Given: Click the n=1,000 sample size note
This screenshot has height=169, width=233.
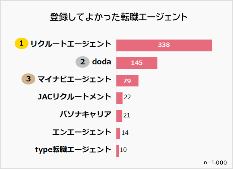Looking at the screenshot, I should pyautogui.click(x=215, y=162).
